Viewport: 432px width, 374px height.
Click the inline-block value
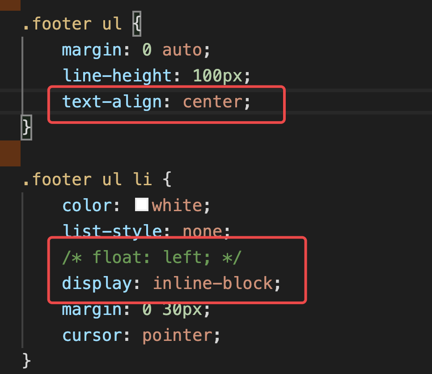point(213,283)
